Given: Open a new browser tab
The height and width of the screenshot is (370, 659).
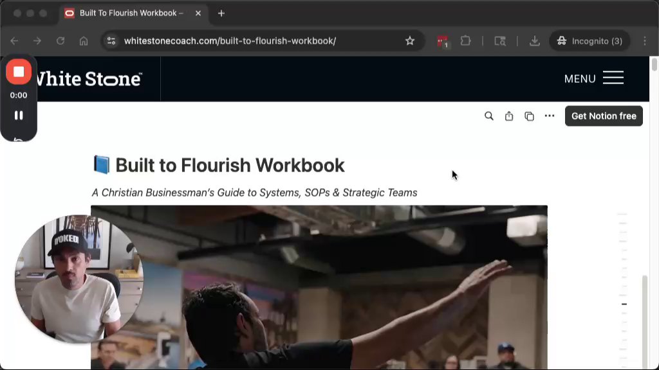Looking at the screenshot, I should [x=221, y=13].
